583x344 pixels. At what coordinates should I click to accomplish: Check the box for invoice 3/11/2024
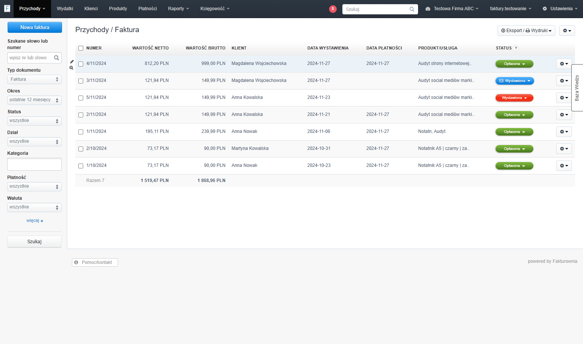click(81, 81)
